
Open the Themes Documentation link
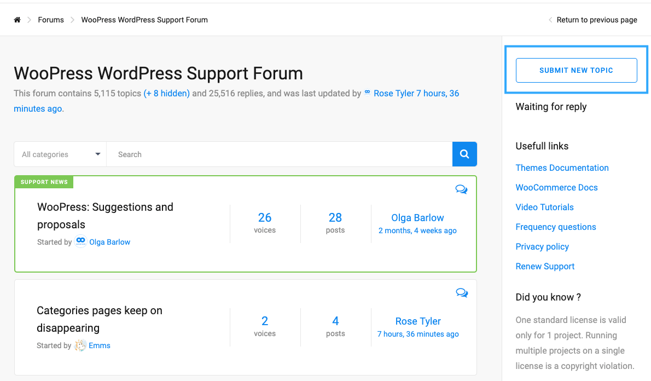(x=562, y=168)
